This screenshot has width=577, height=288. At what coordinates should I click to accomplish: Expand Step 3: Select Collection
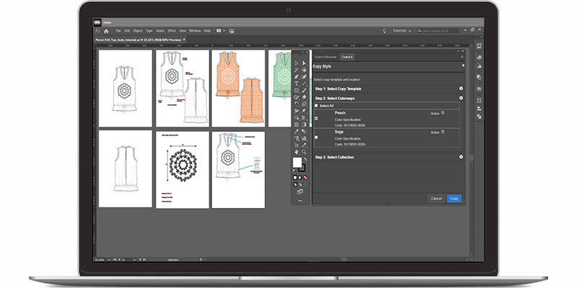pyautogui.click(x=461, y=157)
